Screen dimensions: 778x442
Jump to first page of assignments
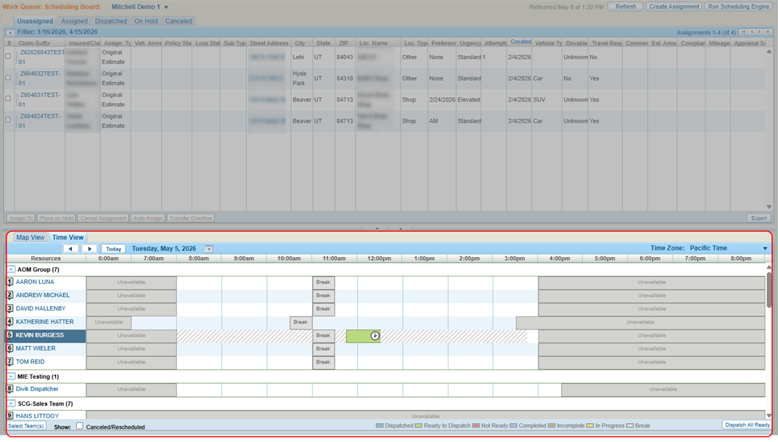click(743, 32)
